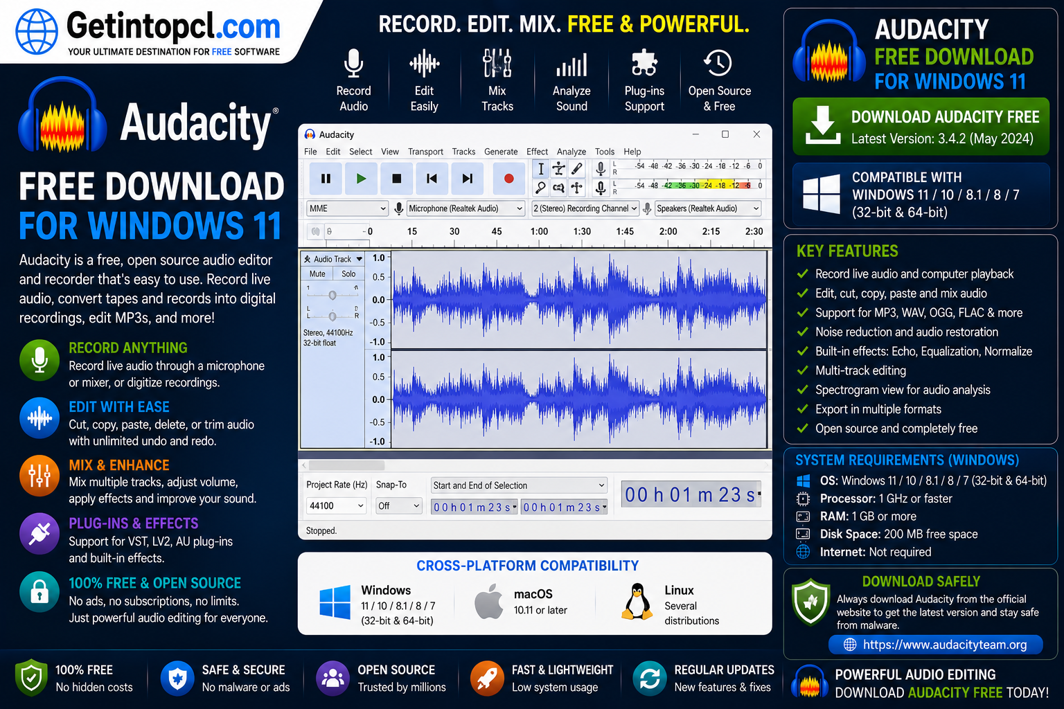Select the Draw pencil tool

click(x=577, y=168)
